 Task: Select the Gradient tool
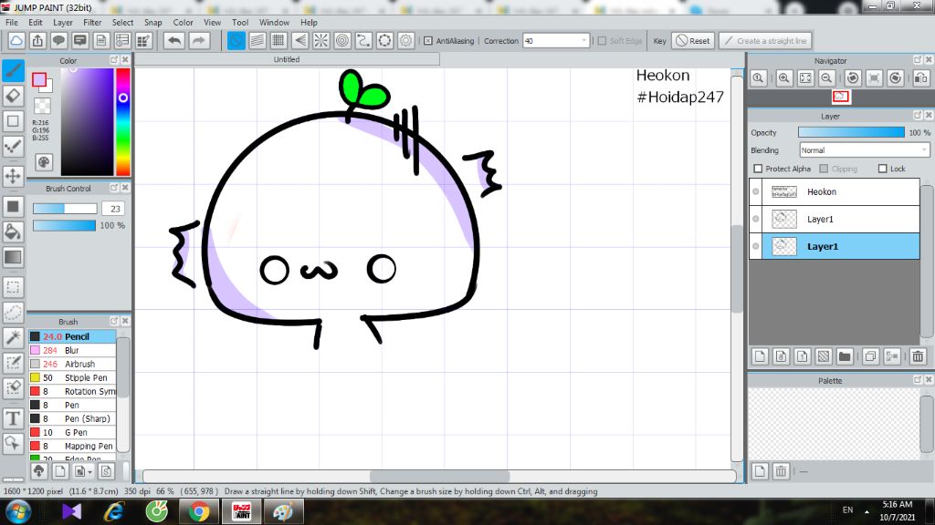(13, 257)
